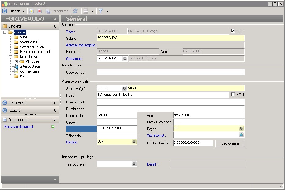Select Statistiques in the Onglets tree
The width and height of the screenshot is (285, 190).
click(x=28, y=42)
